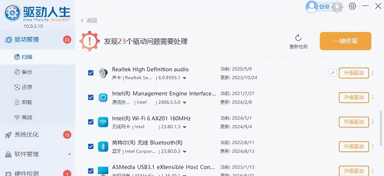The width and height of the screenshot is (384, 176).
Task: Toggle the 英特尔 无线 Bluetooth checkbox
Action: point(91,146)
